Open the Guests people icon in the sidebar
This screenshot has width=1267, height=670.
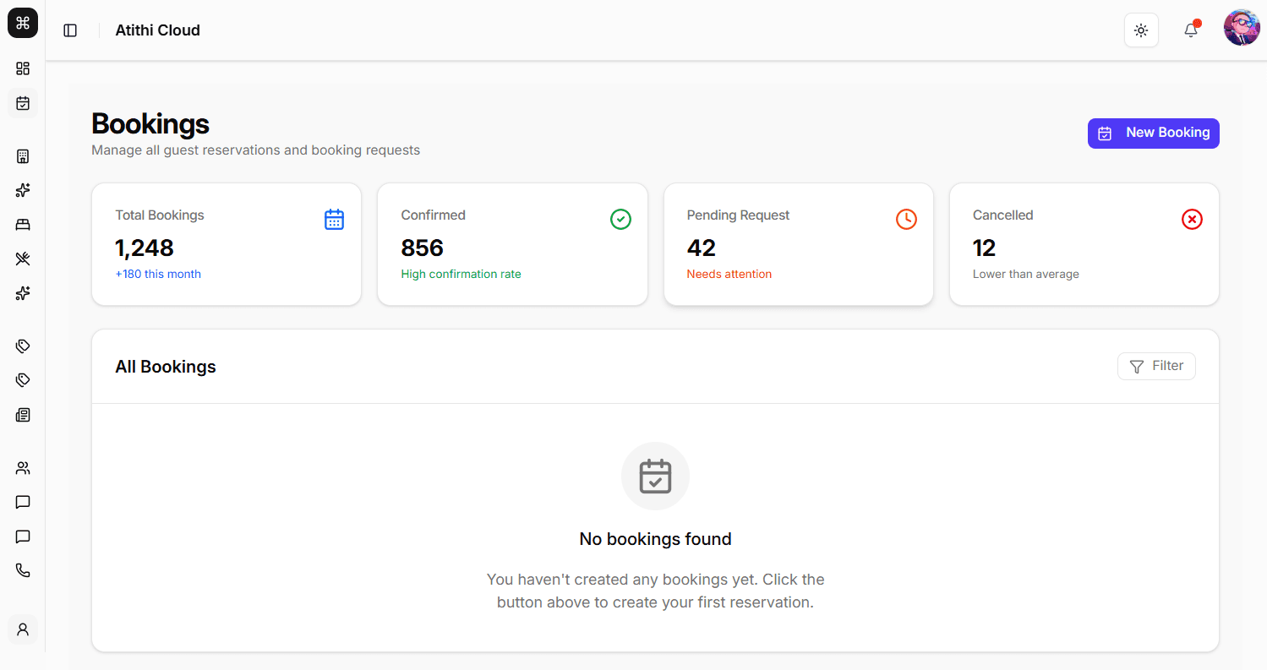(23, 467)
